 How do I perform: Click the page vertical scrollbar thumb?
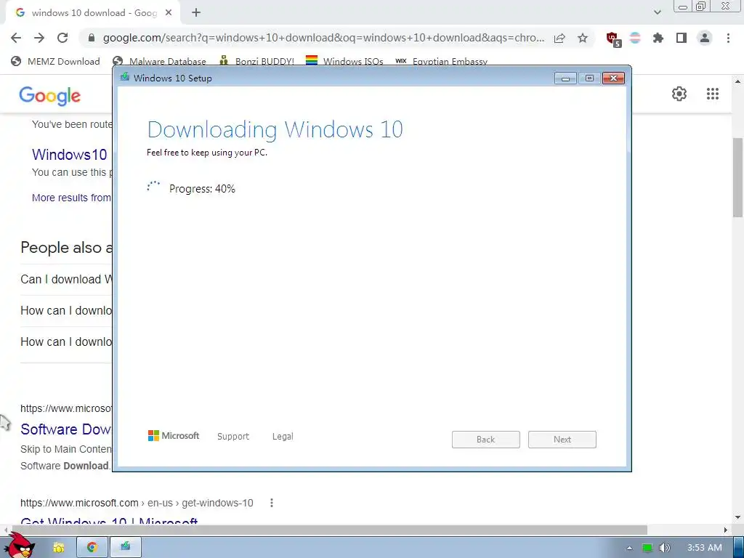738,177
